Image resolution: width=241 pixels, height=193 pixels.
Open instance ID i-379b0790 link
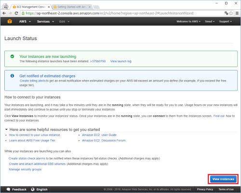click(x=98, y=61)
